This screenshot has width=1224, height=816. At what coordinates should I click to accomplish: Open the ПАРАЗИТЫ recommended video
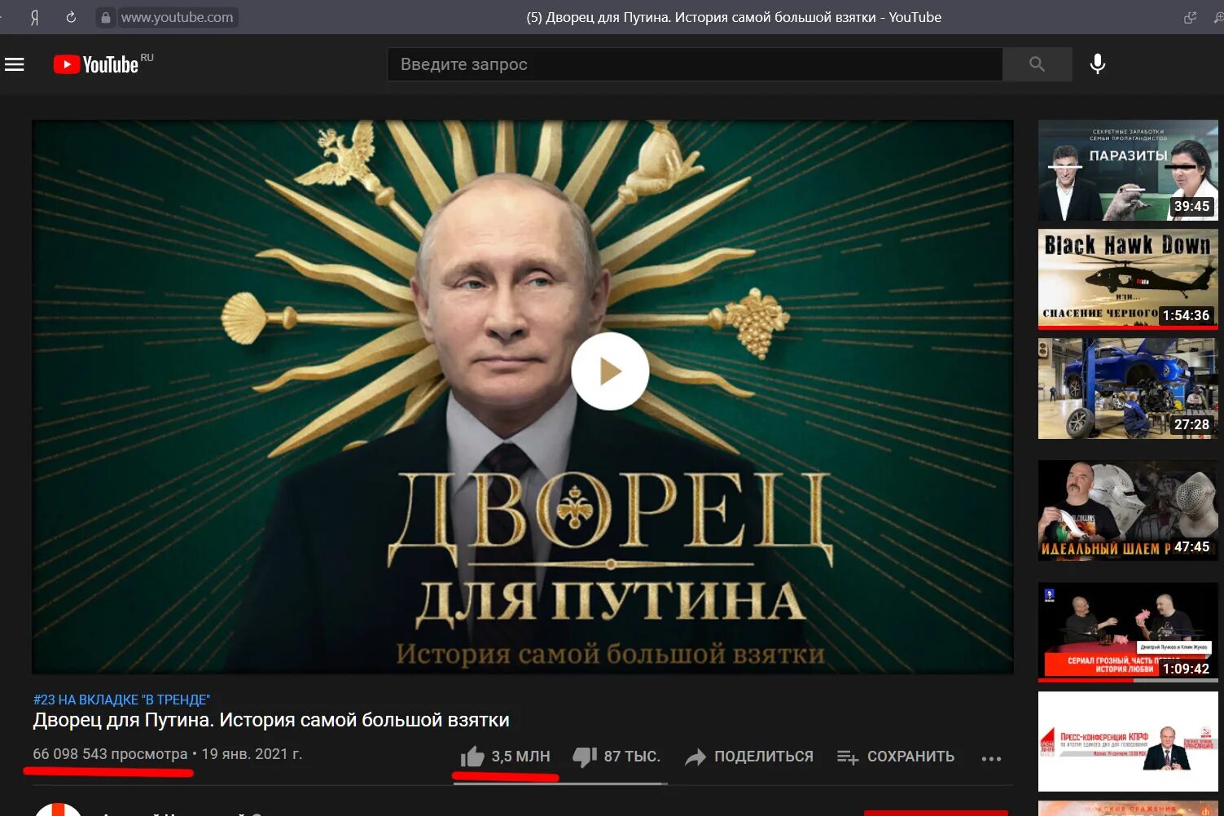pyautogui.click(x=1128, y=170)
